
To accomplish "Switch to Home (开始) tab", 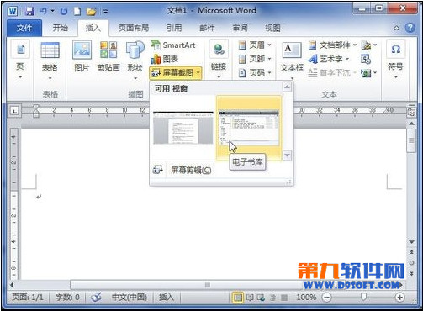I will (x=60, y=28).
